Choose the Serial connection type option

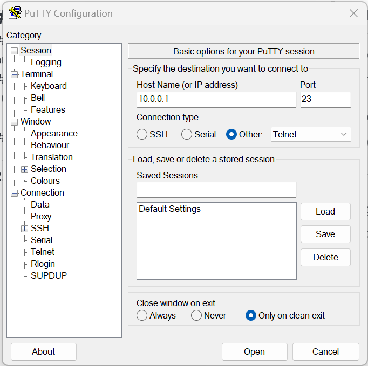(x=187, y=134)
